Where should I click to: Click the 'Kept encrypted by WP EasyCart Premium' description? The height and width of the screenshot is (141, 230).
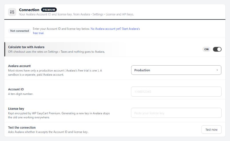[x=59, y=115]
